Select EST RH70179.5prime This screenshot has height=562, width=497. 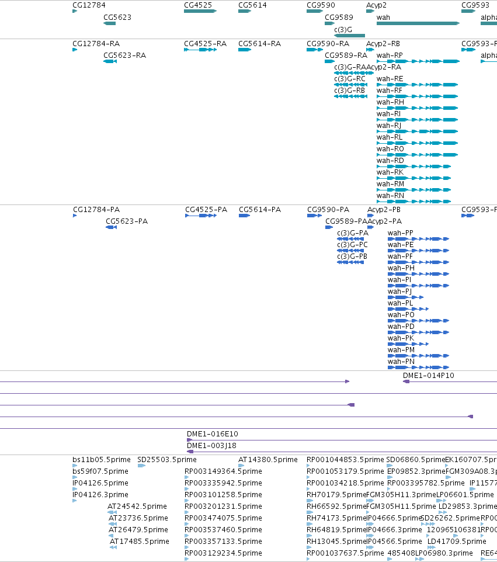tap(336, 495)
